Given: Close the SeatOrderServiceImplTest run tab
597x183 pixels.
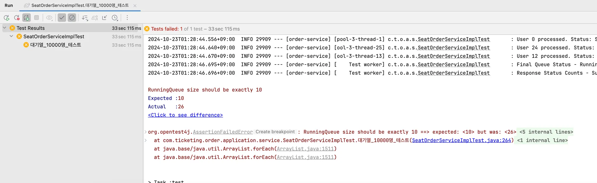Looking at the screenshot, I should tap(135, 6).
